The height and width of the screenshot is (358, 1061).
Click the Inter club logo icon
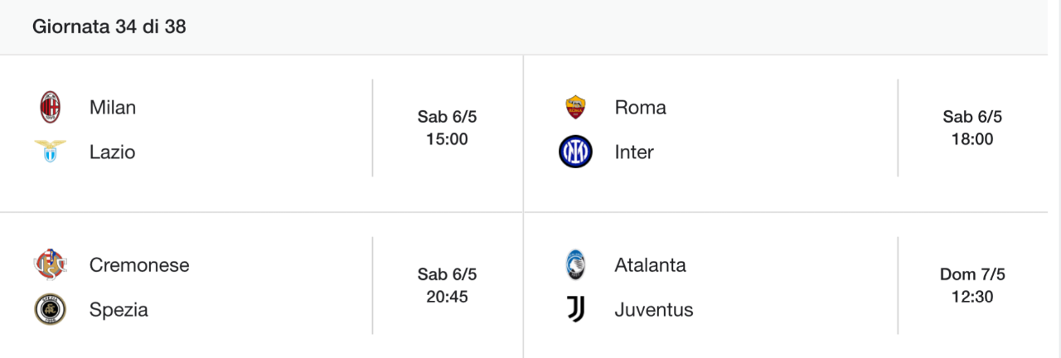pyautogui.click(x=575, y=152)
